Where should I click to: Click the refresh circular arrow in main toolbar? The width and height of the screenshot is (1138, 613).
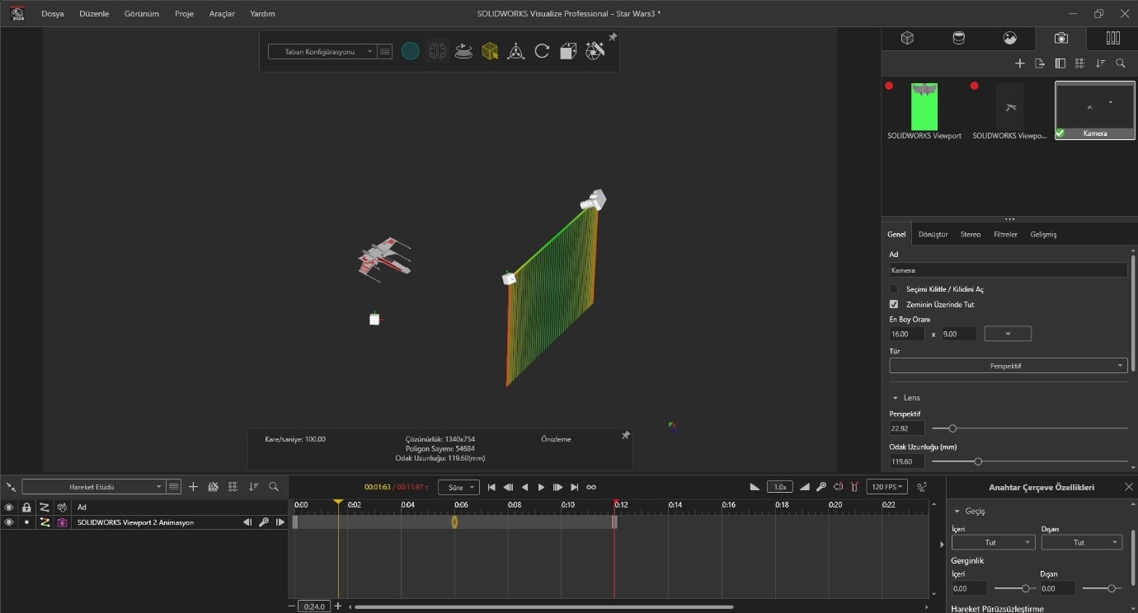click(542, 51)
